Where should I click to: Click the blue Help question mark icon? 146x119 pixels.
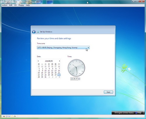136,113
